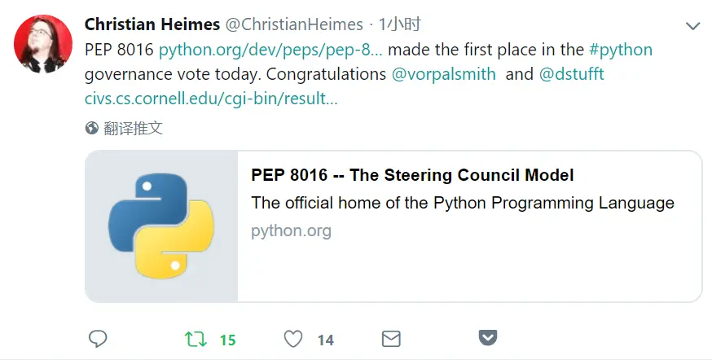Send tweet via direct message envelope icon

pos(391,339)
